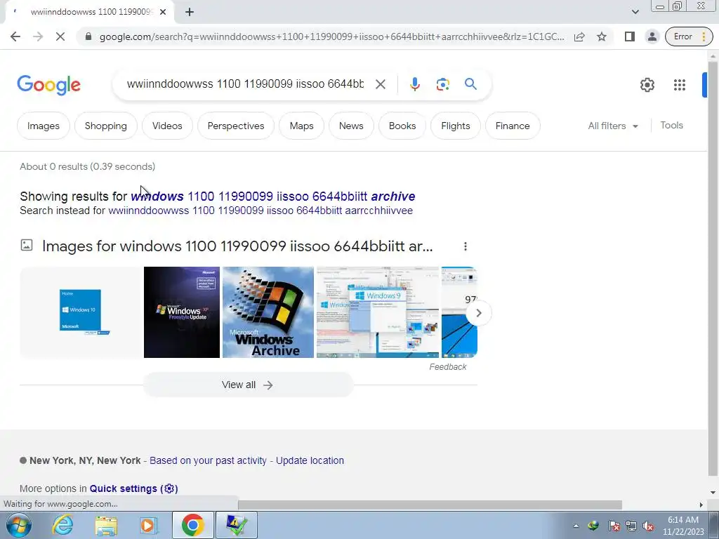
Task: Open Windows Media Player from taskbar
Action: [x=148, y=525]
